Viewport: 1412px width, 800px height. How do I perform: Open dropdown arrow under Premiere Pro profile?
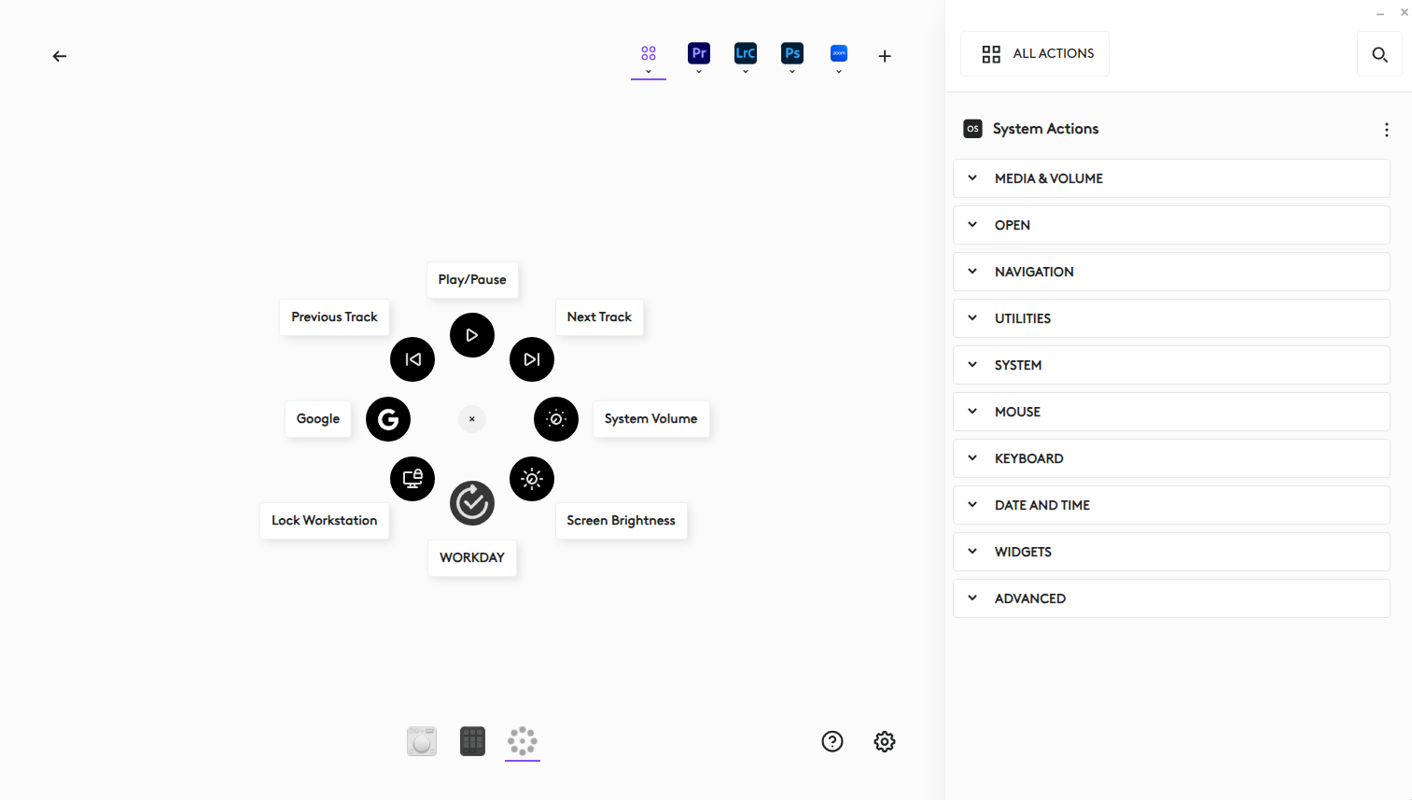[x=699, y=72]
